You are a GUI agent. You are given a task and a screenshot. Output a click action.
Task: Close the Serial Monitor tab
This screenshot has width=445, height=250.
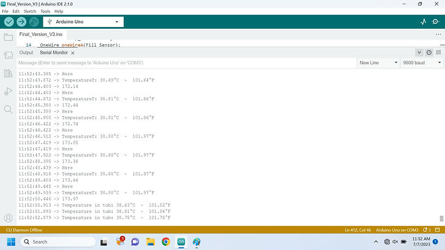click(x=73, y=53)
